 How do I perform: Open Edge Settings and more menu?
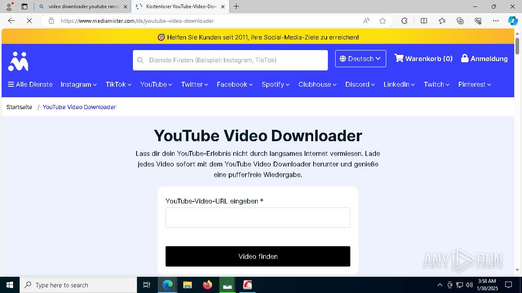496,21
